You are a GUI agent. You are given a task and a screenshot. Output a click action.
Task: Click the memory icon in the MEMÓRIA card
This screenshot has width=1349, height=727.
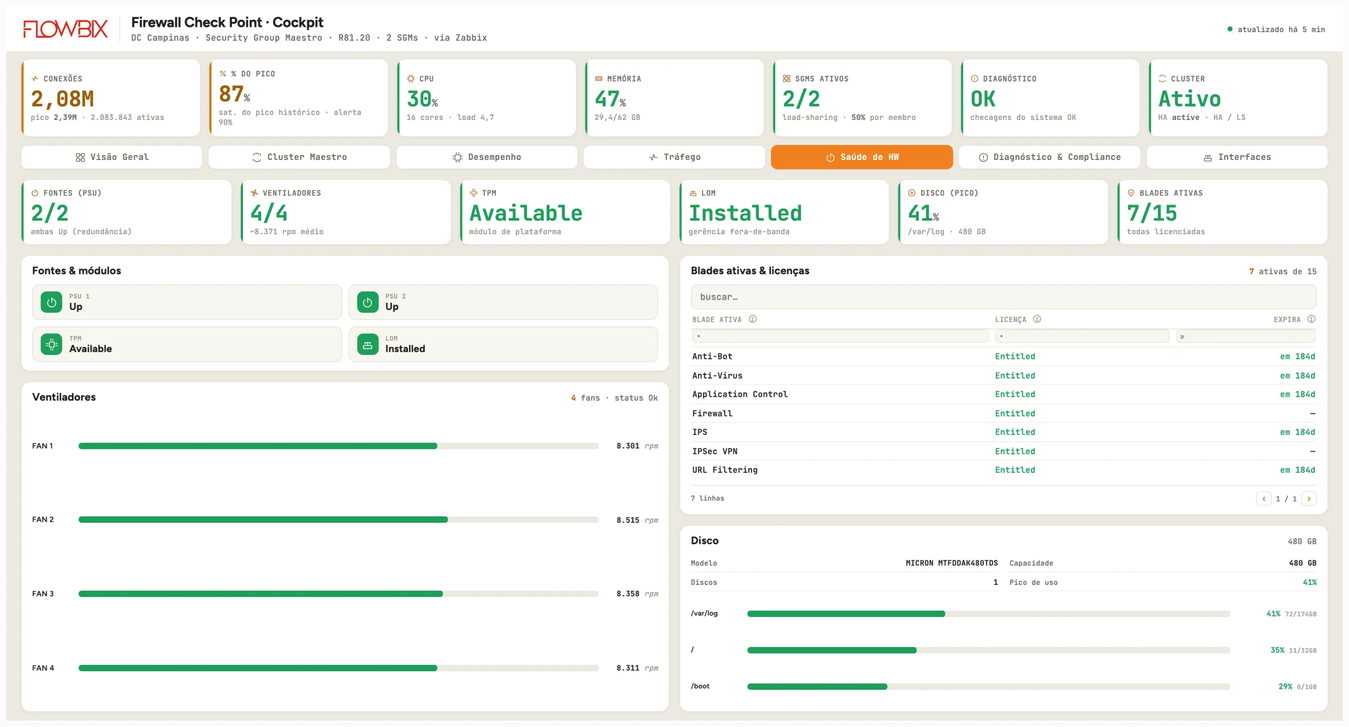tap(599, 78)
